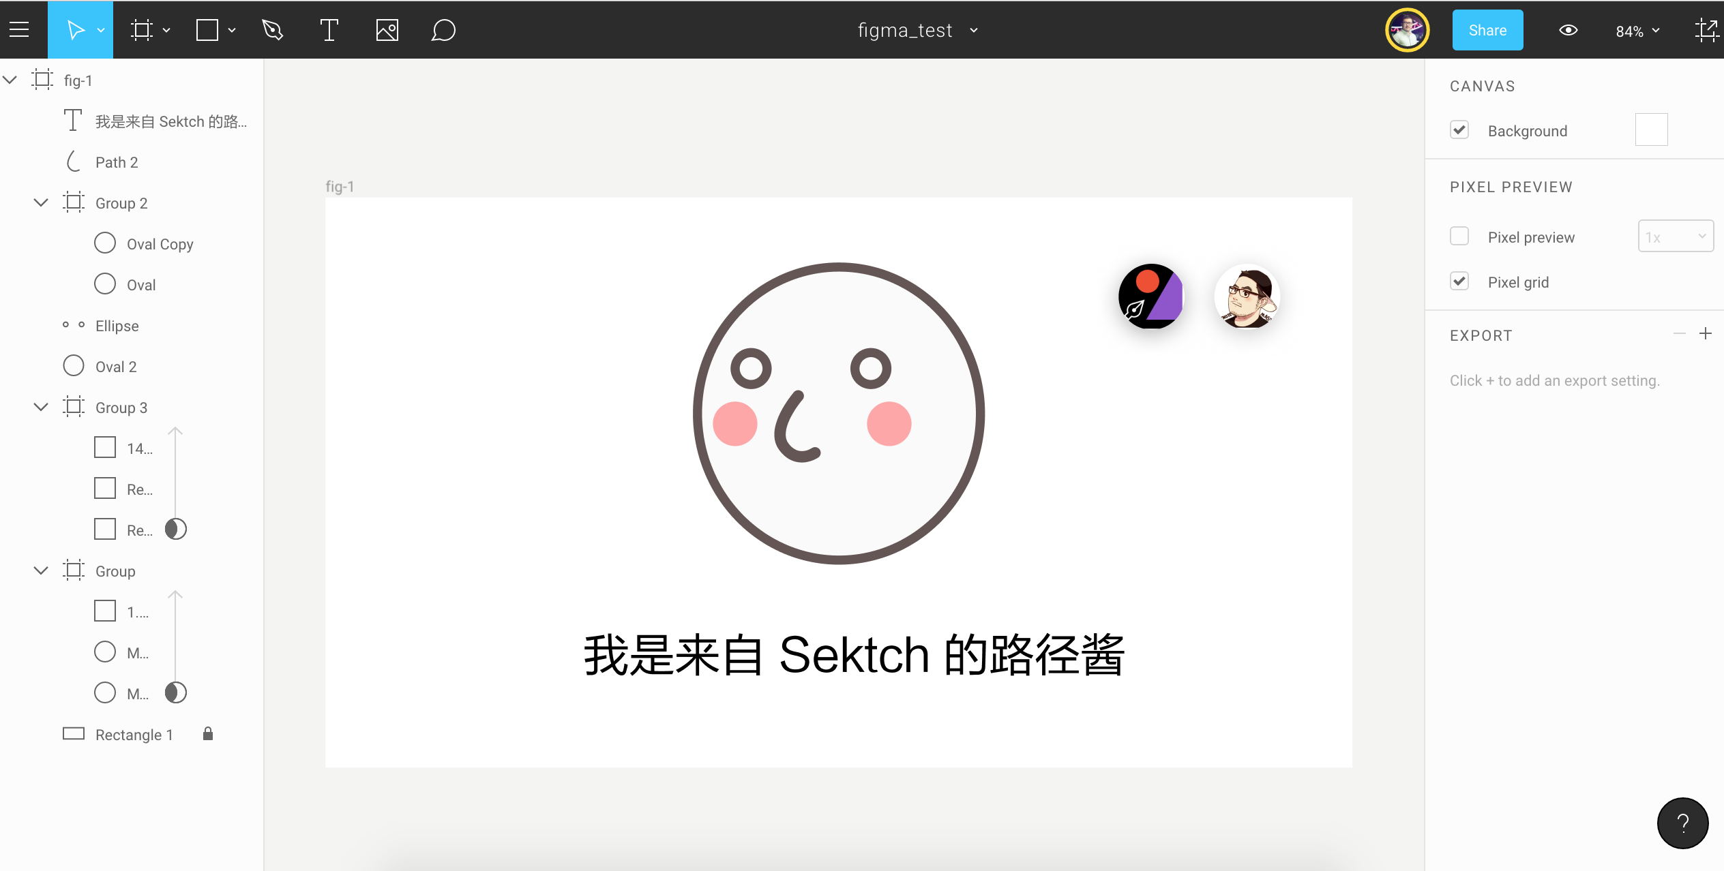Uncheck the Background checkbox
The width and height of the screenshot is (1724, 871).
(1459, 130)
